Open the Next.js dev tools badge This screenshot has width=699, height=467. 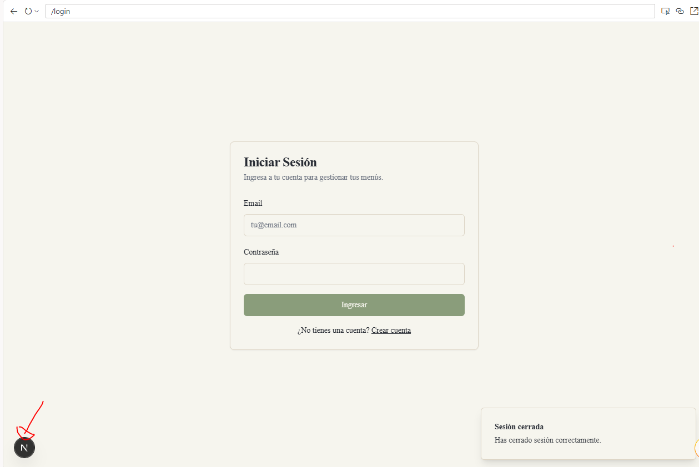point(24,448)
